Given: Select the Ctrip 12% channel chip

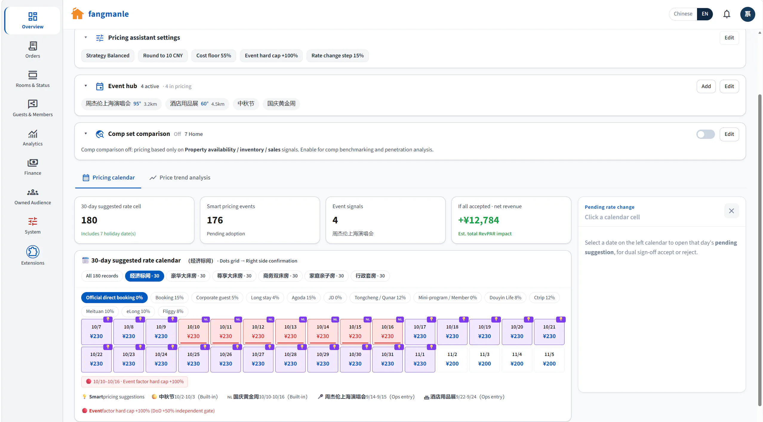Looking at the screenshot, I should pyautogui.click(x=544, y=297).
